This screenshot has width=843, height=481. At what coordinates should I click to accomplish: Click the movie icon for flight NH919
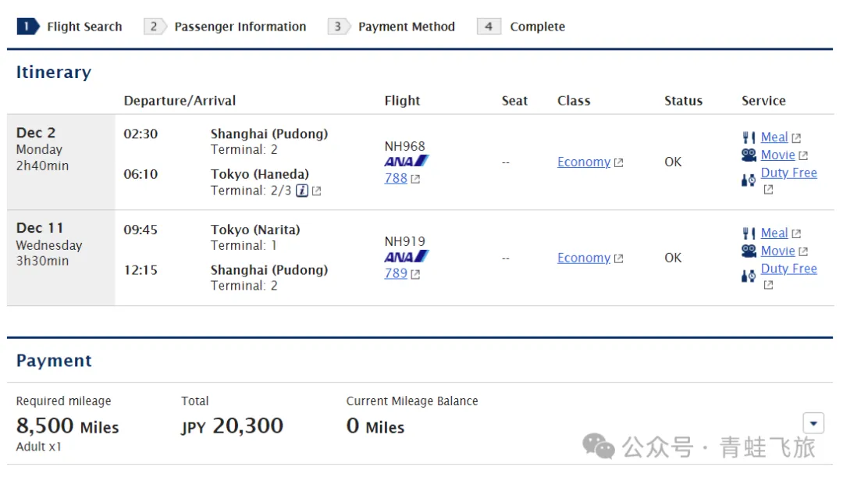(749, 251)
